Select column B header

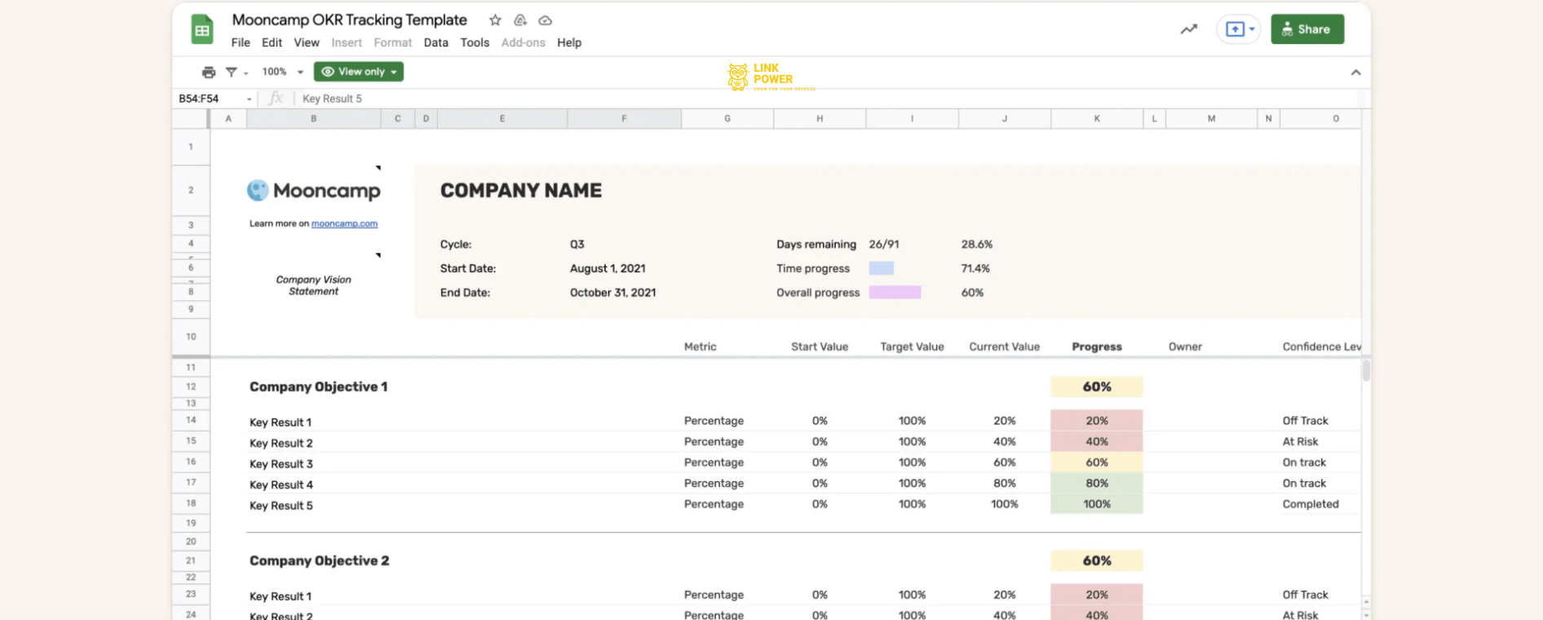(313, 119)
